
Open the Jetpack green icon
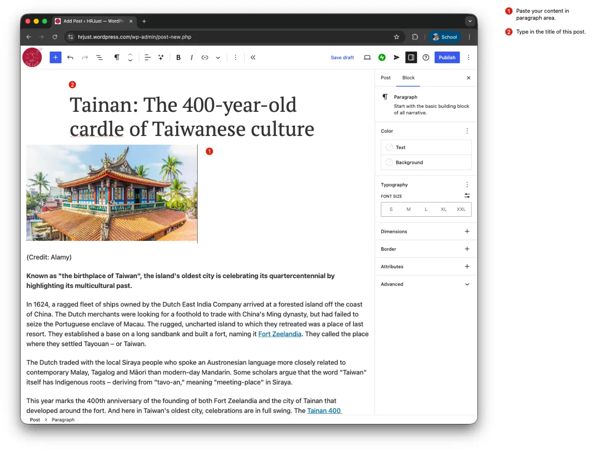[x=382, y=57]
